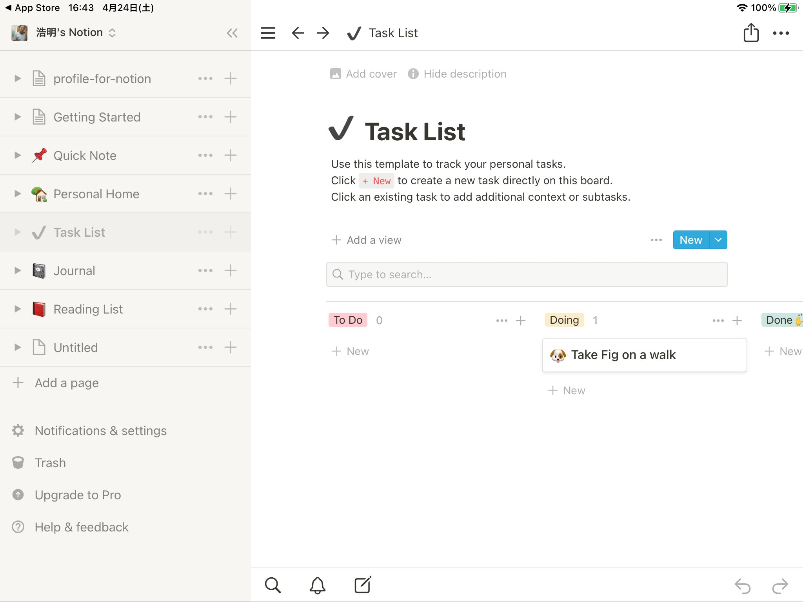This screenshot has height=602, width=803.
Task: Click Add cover
Action: pos(363,74)
